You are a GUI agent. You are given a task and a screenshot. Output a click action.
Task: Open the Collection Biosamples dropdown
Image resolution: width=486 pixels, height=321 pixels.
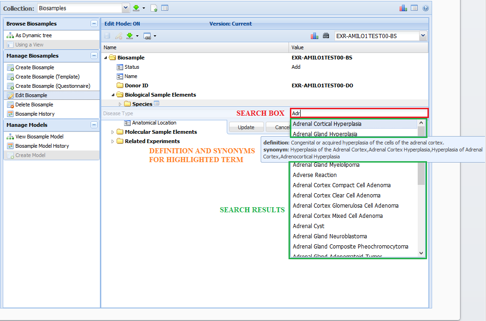tap(125, 8)
